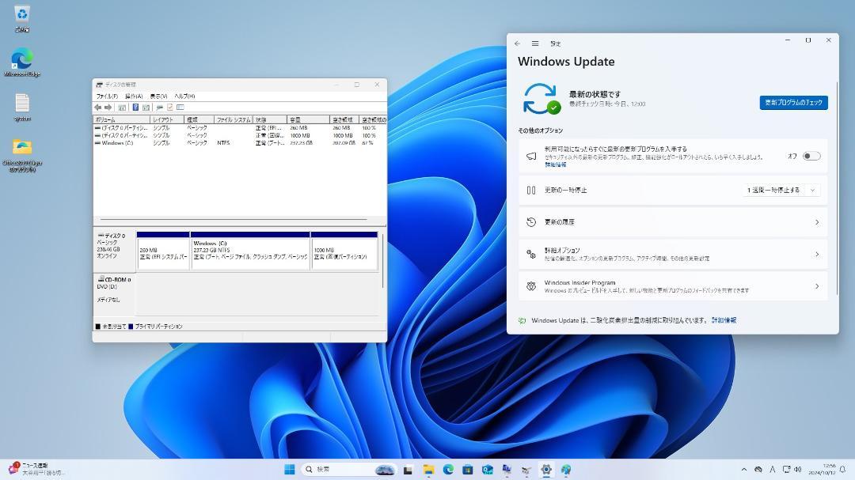
Task: Click the volume speaker icon in system tray
Action: 798,470
